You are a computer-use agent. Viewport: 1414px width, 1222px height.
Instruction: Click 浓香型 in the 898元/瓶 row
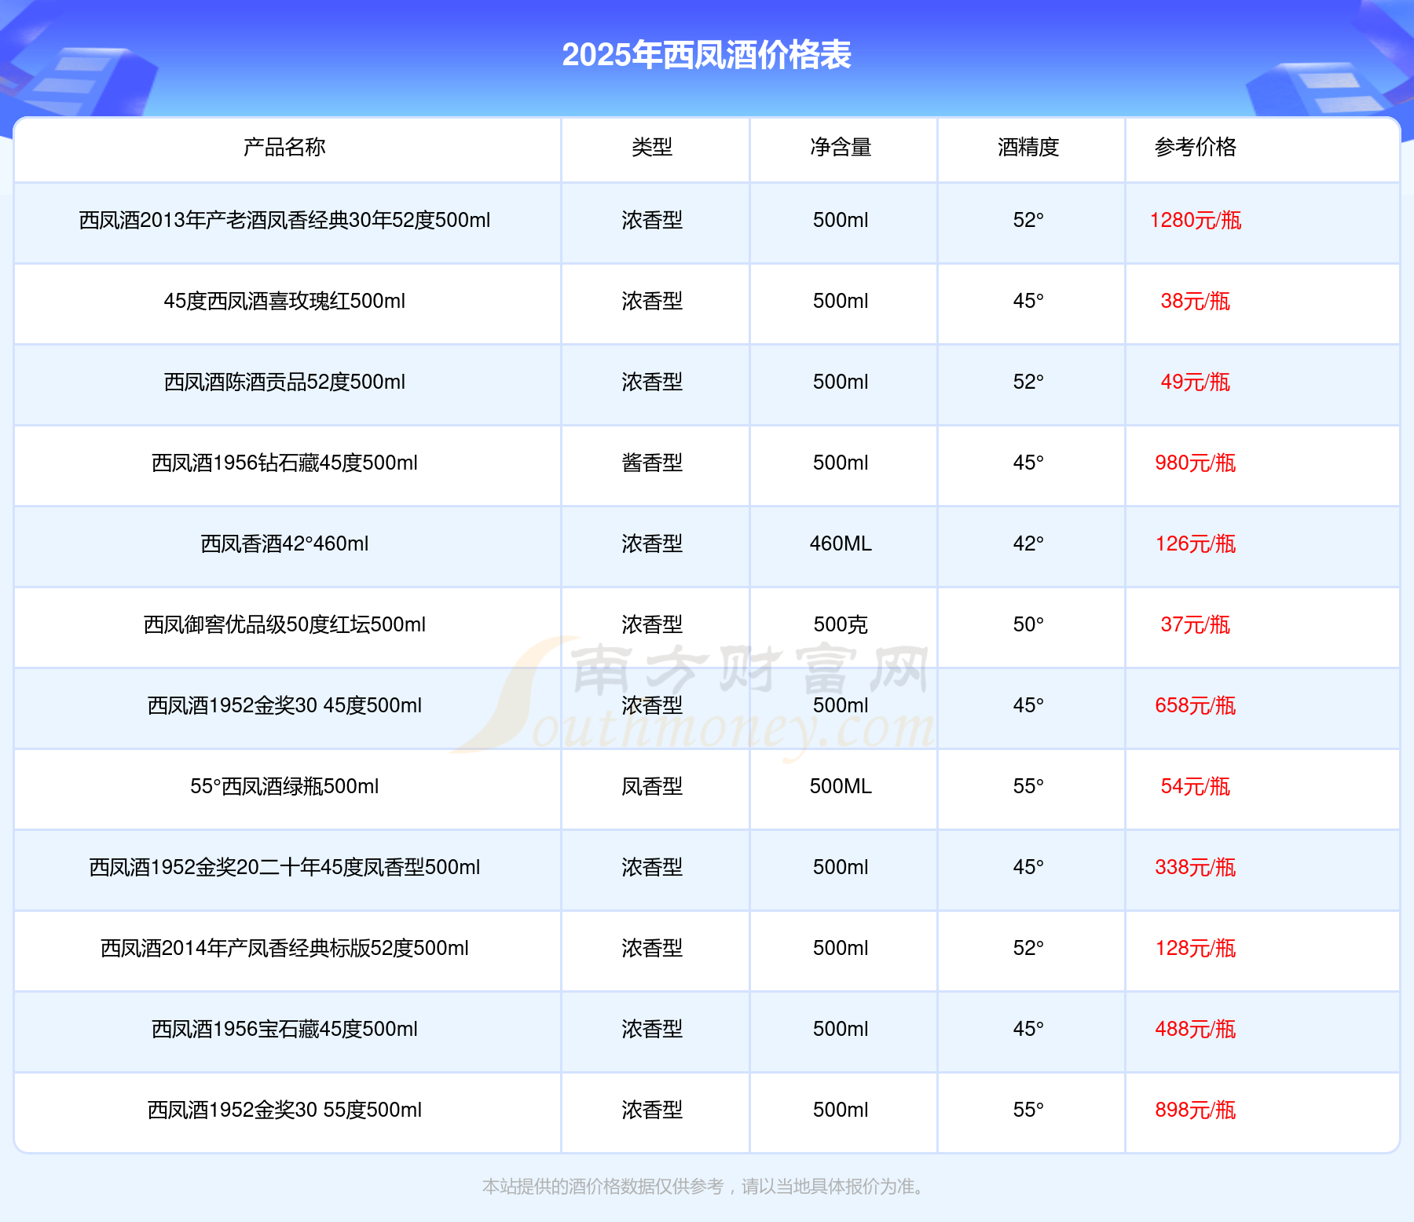coord(652,1110)
